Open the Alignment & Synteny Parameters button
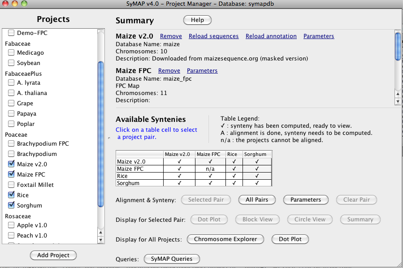The width and height of the screenshot is (403, 268). tap(306, 199)
